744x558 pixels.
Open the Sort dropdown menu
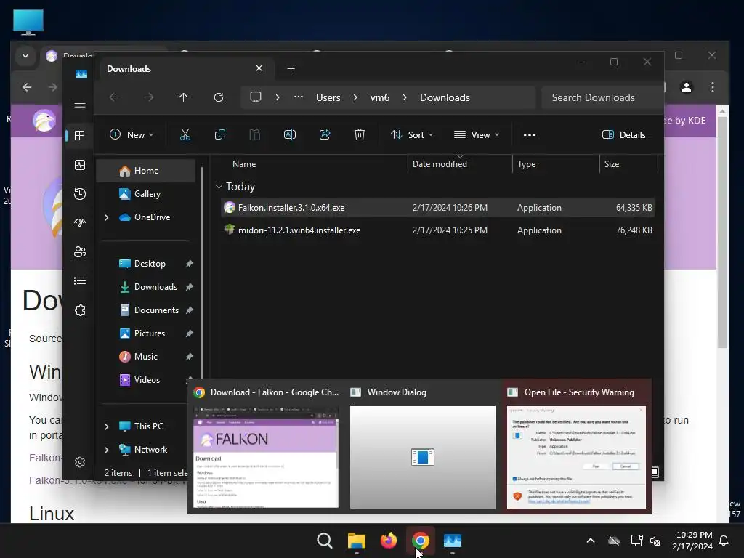tap(412, 134)
